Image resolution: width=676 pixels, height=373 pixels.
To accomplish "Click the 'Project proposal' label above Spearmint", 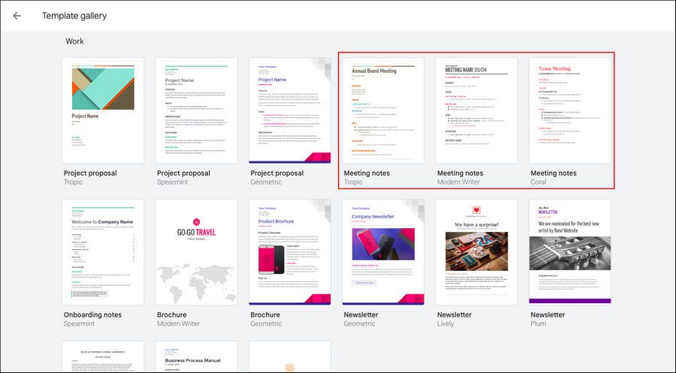I will pyautogui.click(x=184, y=173).
